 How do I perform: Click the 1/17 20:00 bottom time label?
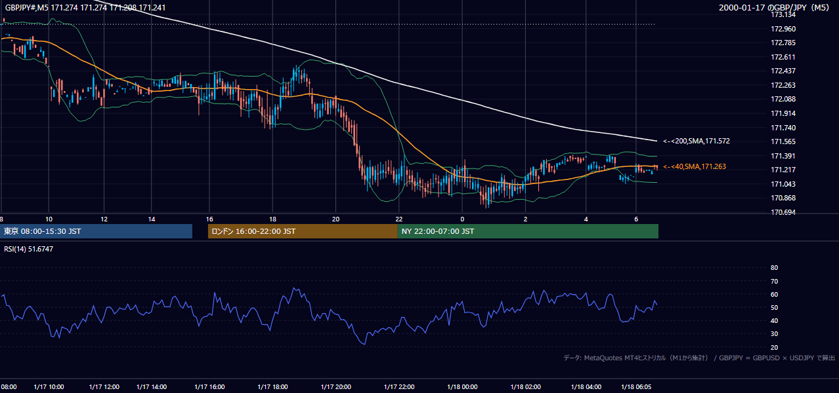tap(337, 386)
